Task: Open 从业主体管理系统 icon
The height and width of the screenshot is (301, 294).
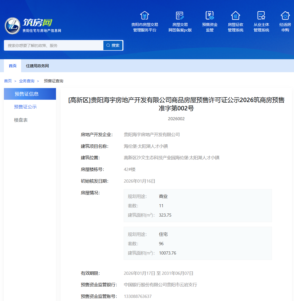Action: click(x=261, y=22)
